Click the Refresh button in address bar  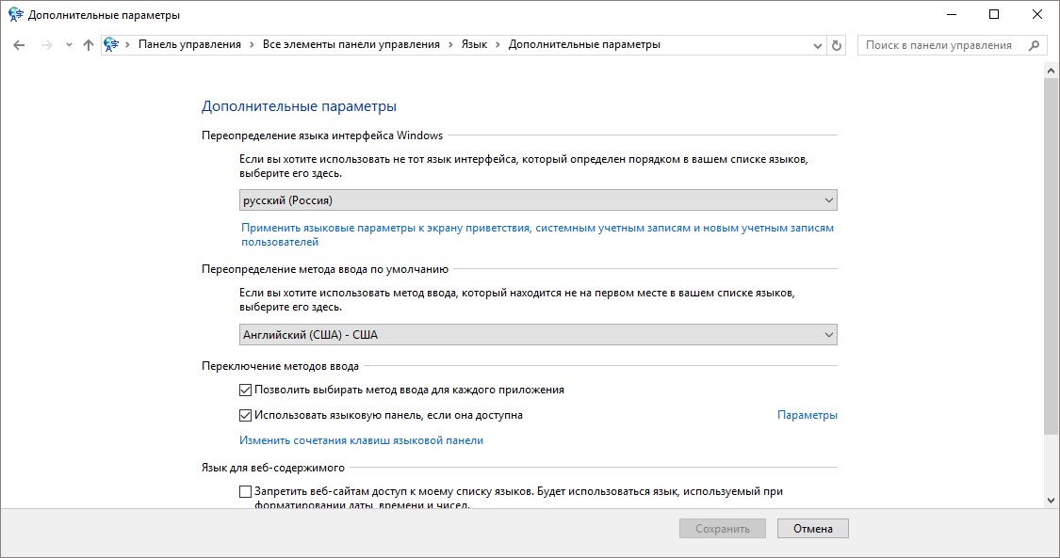(x=837, y=45)
